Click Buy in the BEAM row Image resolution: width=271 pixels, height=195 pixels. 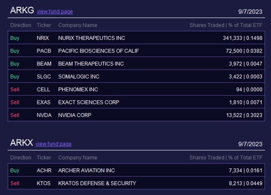click(15, 64)
